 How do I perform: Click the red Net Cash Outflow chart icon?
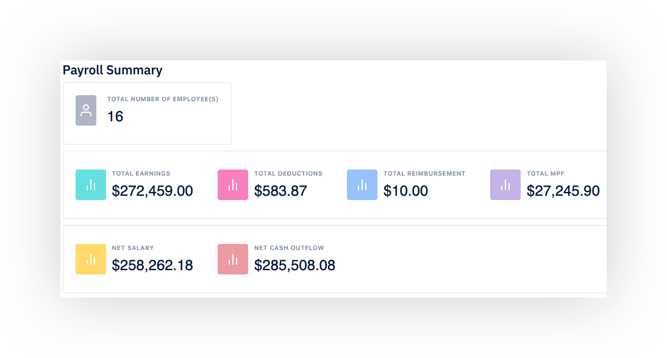pos(232,259)
